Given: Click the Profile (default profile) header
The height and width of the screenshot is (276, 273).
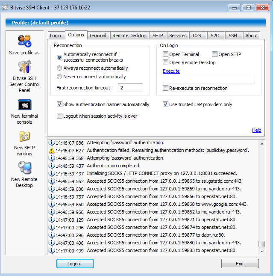Looking at the screenshot, I should [x=135, y=23].
